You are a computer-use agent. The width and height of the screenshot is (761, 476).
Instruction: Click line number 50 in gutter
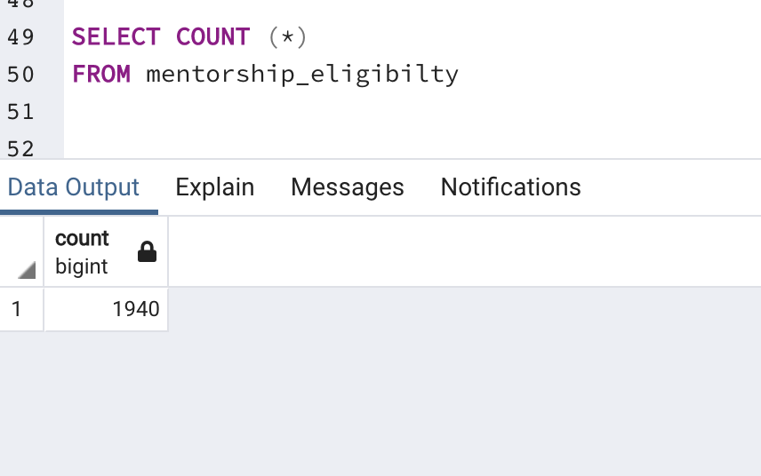pos(20,75)
